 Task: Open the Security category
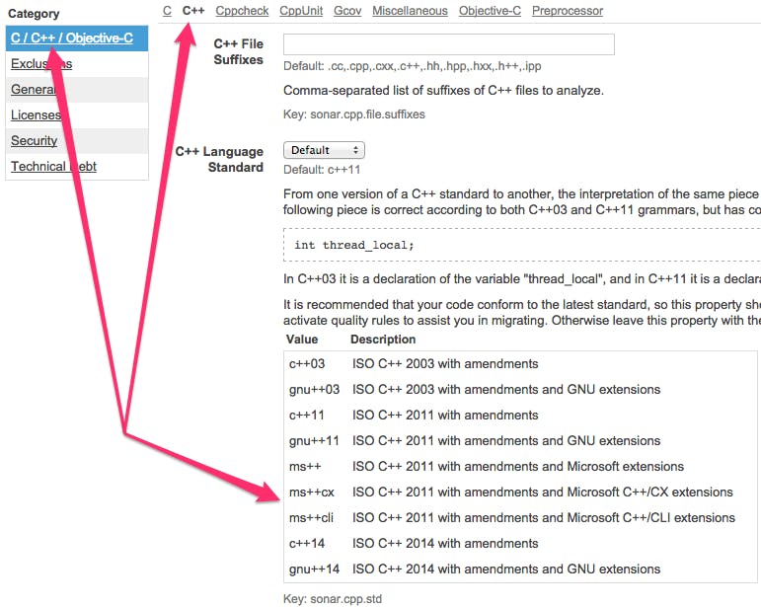tap(34, 141)
